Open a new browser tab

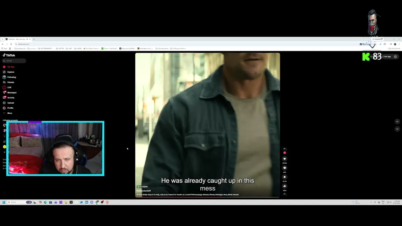coord(34,39)
